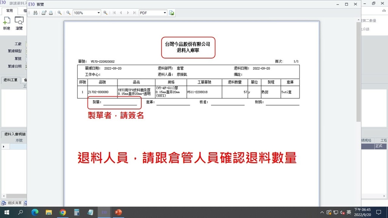The width and height of the screenshot is (388, 218).
Task: Show hidden system tray icons chevron
Action: (322, 212)
